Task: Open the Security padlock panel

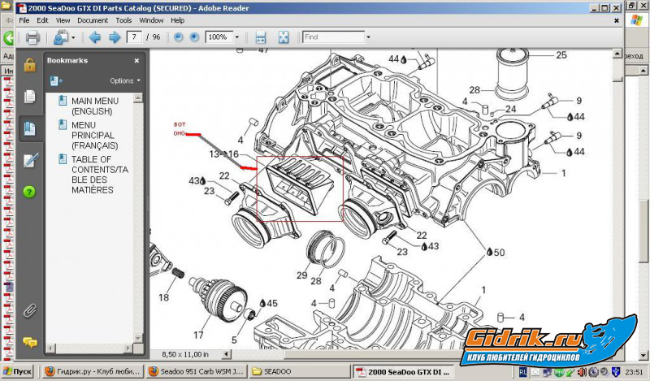Action: 30,66
